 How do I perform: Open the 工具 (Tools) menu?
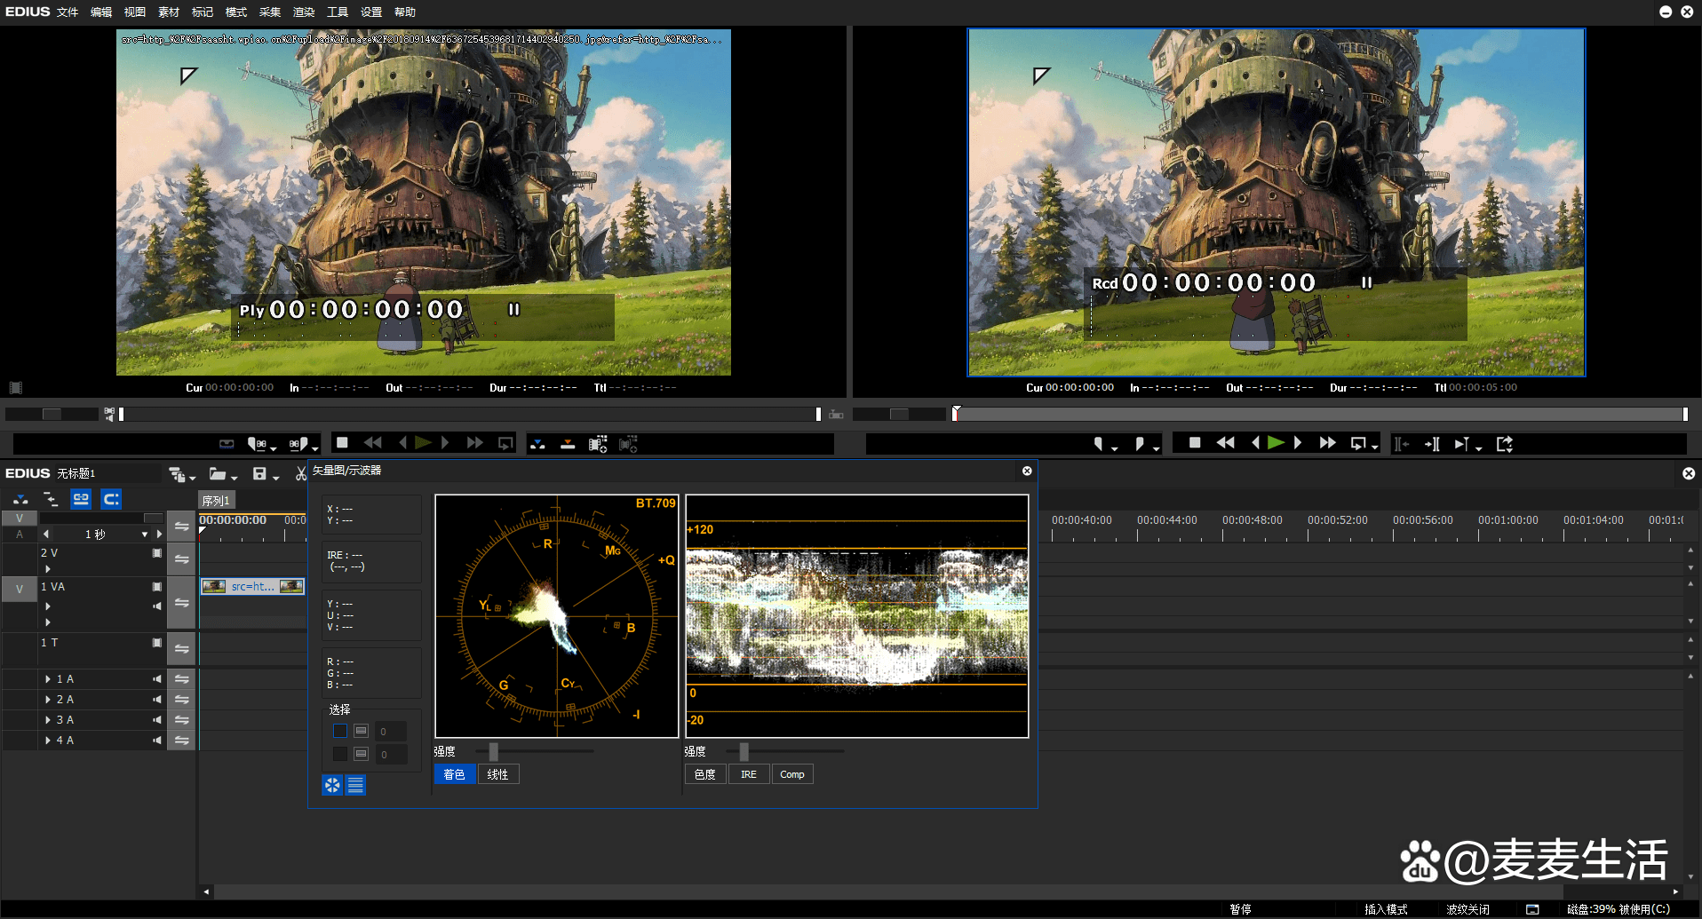[x=338, y=12]
